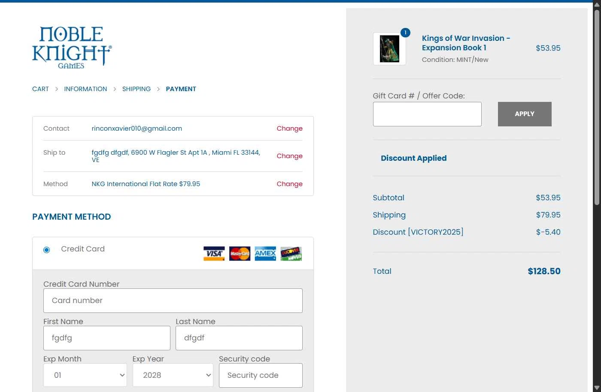This screenshot has width=601, height=392.
Task: Go to the CART breadcrumb step
Action: point(40,89)
